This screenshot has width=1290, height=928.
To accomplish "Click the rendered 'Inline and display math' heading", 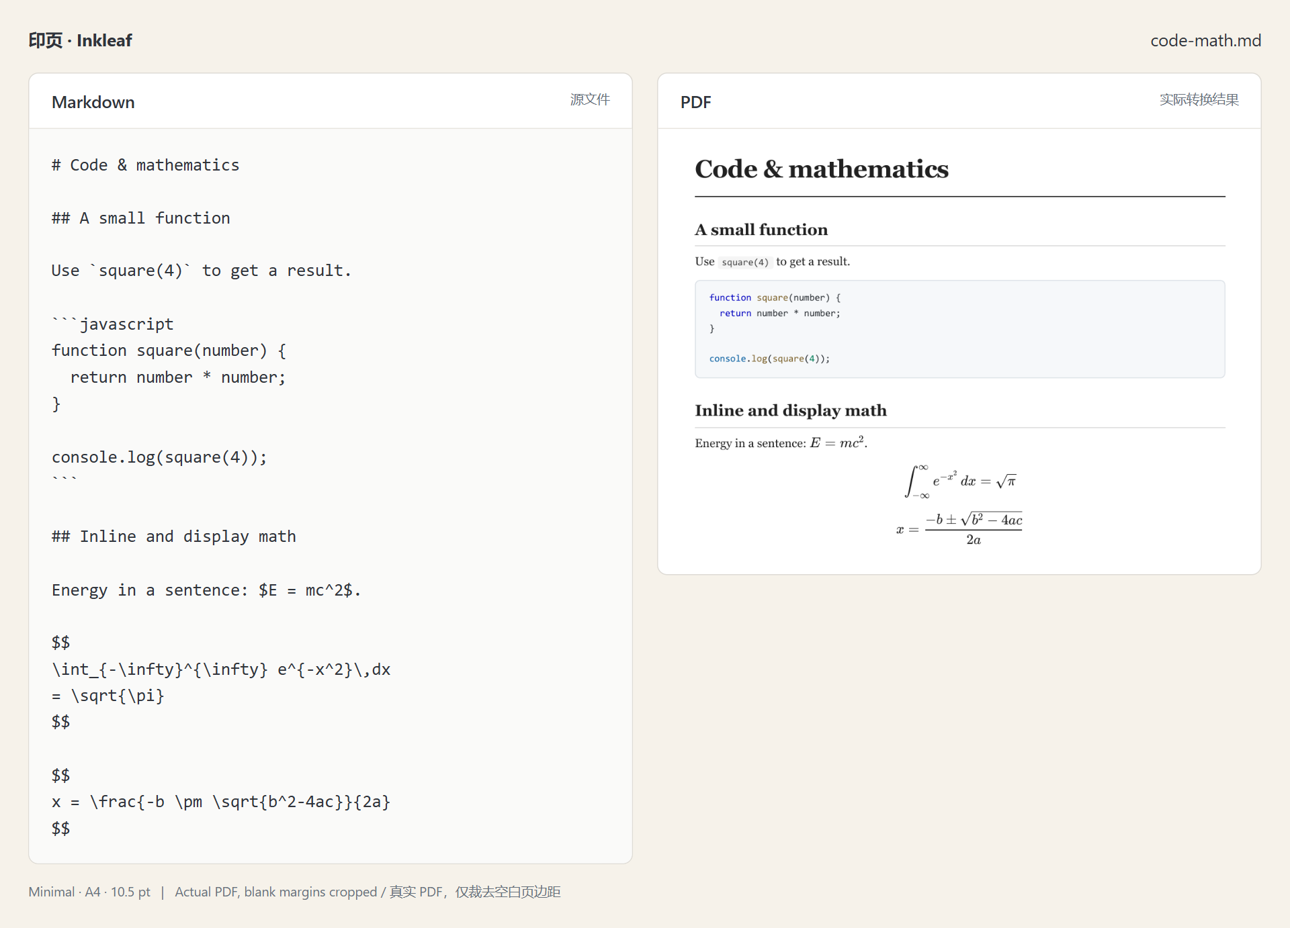I will tap(791, 410).
